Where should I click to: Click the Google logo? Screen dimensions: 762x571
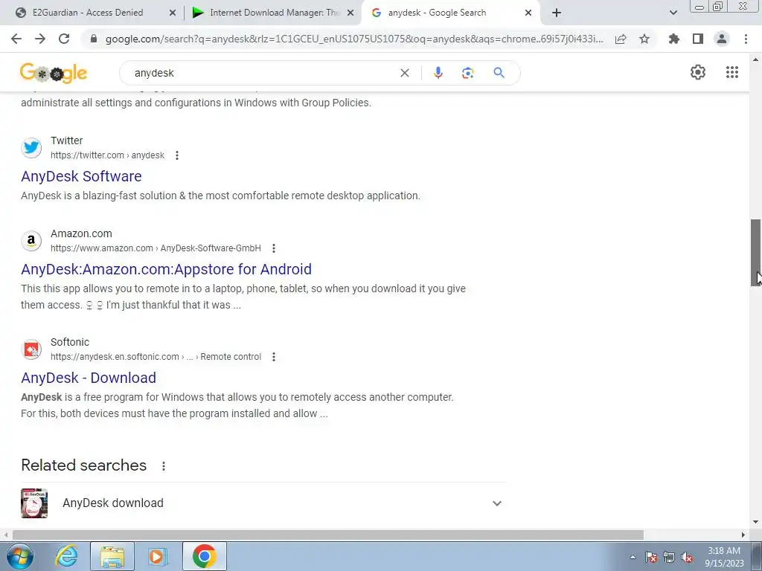54,74
